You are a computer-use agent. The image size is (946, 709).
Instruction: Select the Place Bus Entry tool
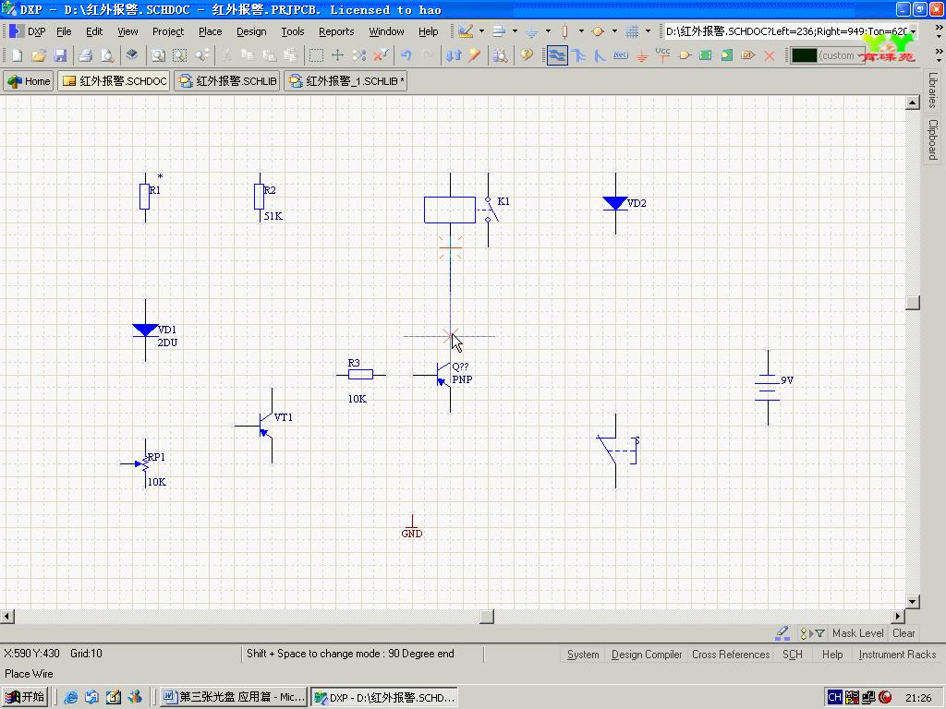click(600, 55)
